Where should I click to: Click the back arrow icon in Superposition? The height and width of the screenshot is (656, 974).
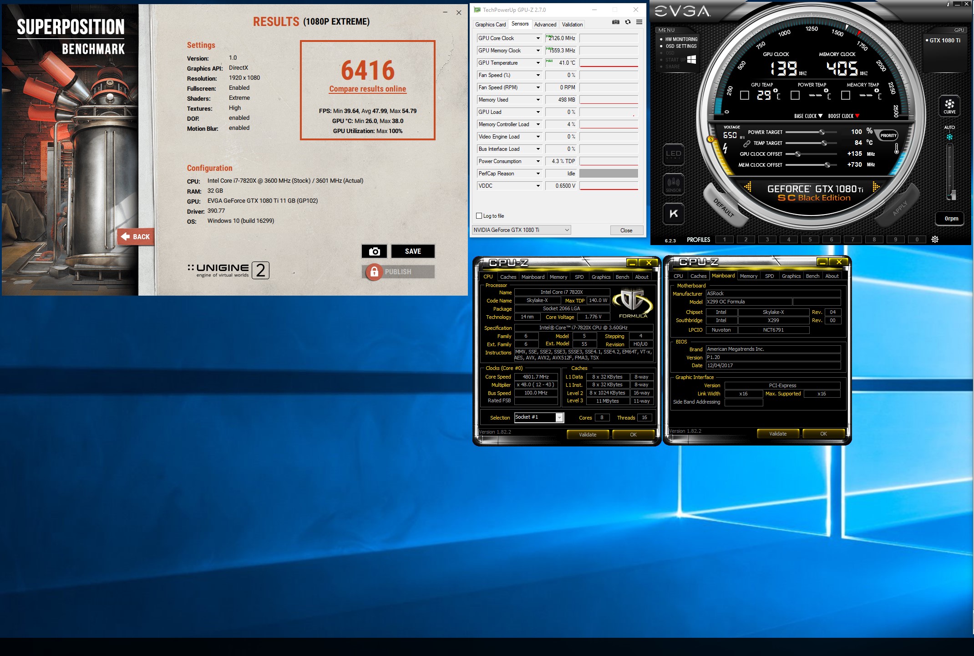pyautogui.click(x=126, y=236)
